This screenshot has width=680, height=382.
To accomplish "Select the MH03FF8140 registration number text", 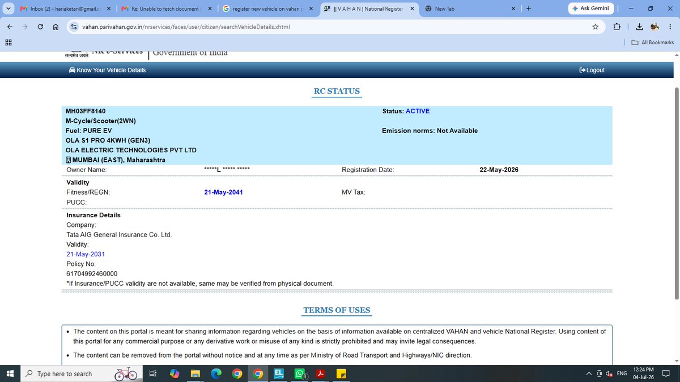I will pyautogui.click(x=86, y=111).
